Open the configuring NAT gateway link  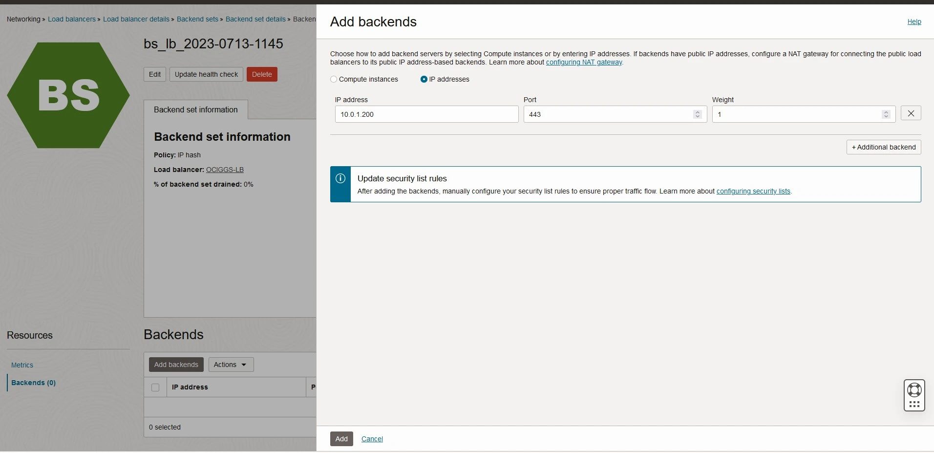584,62
